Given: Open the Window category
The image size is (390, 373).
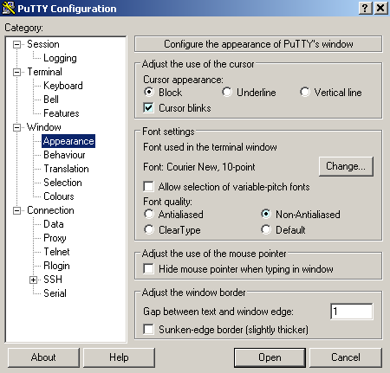Looking at the screenshot, I should (44, 127).
